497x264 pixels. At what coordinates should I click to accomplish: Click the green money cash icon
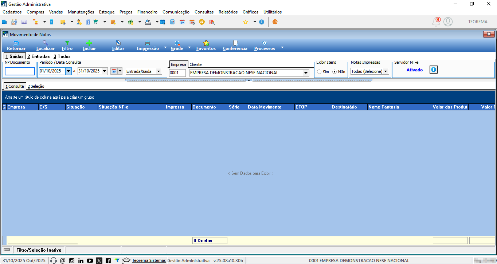130,22
